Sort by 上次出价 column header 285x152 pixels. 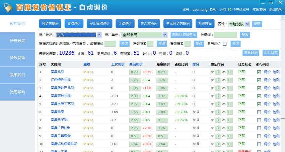pos(118,64)
